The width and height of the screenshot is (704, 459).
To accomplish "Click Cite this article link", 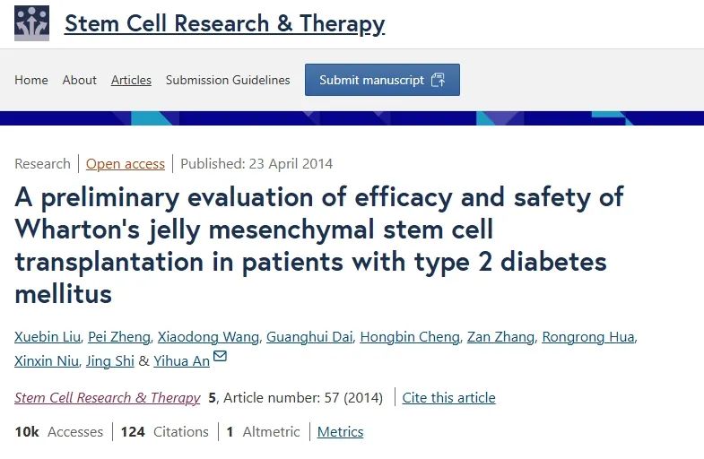I will (x=448, y=397).
